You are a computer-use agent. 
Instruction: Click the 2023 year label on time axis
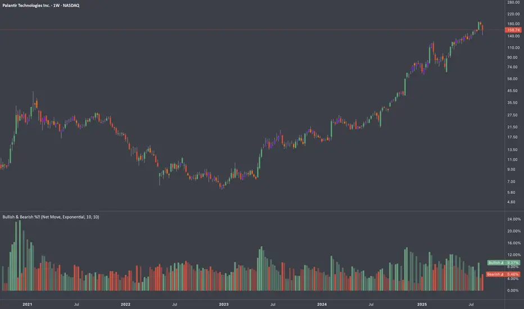click(x=223, y=304)
